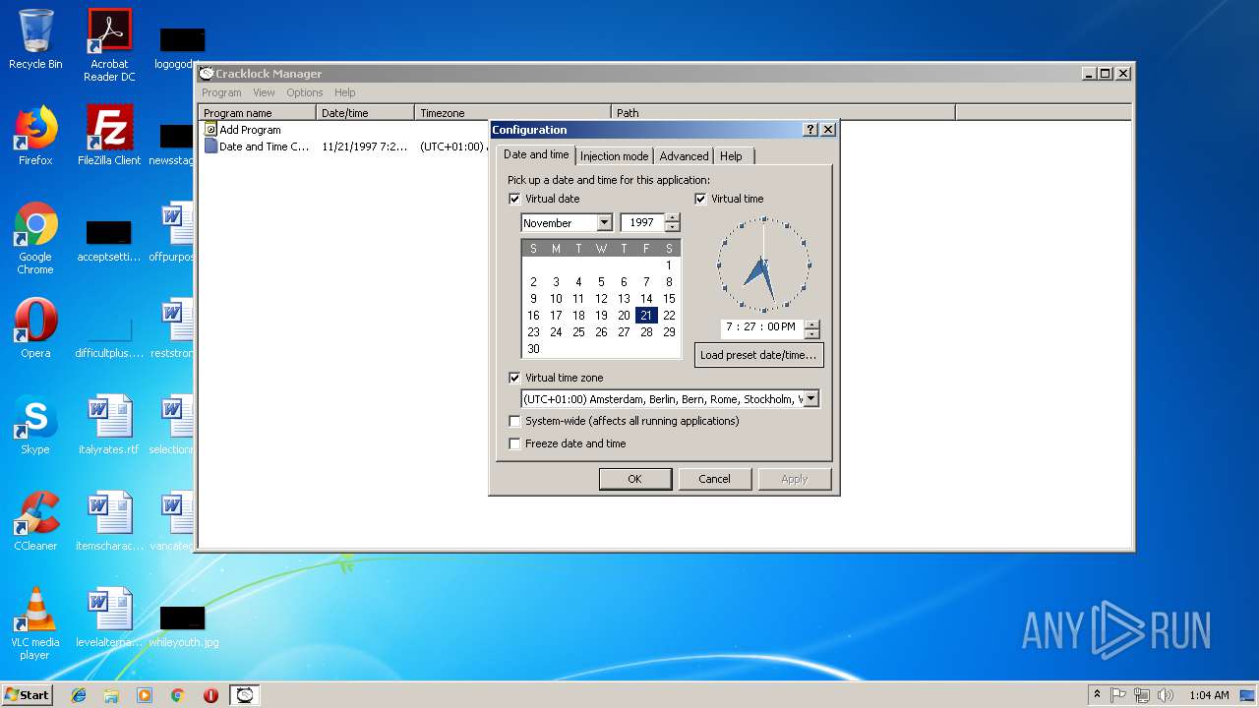This screenshot has width=1259, height=708.
Task: Switch to the Injection mode tab
Action: (x=614, y=156)
